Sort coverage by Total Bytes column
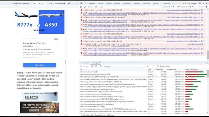Viewport: 209px width, 117px height. coord(161,69)
